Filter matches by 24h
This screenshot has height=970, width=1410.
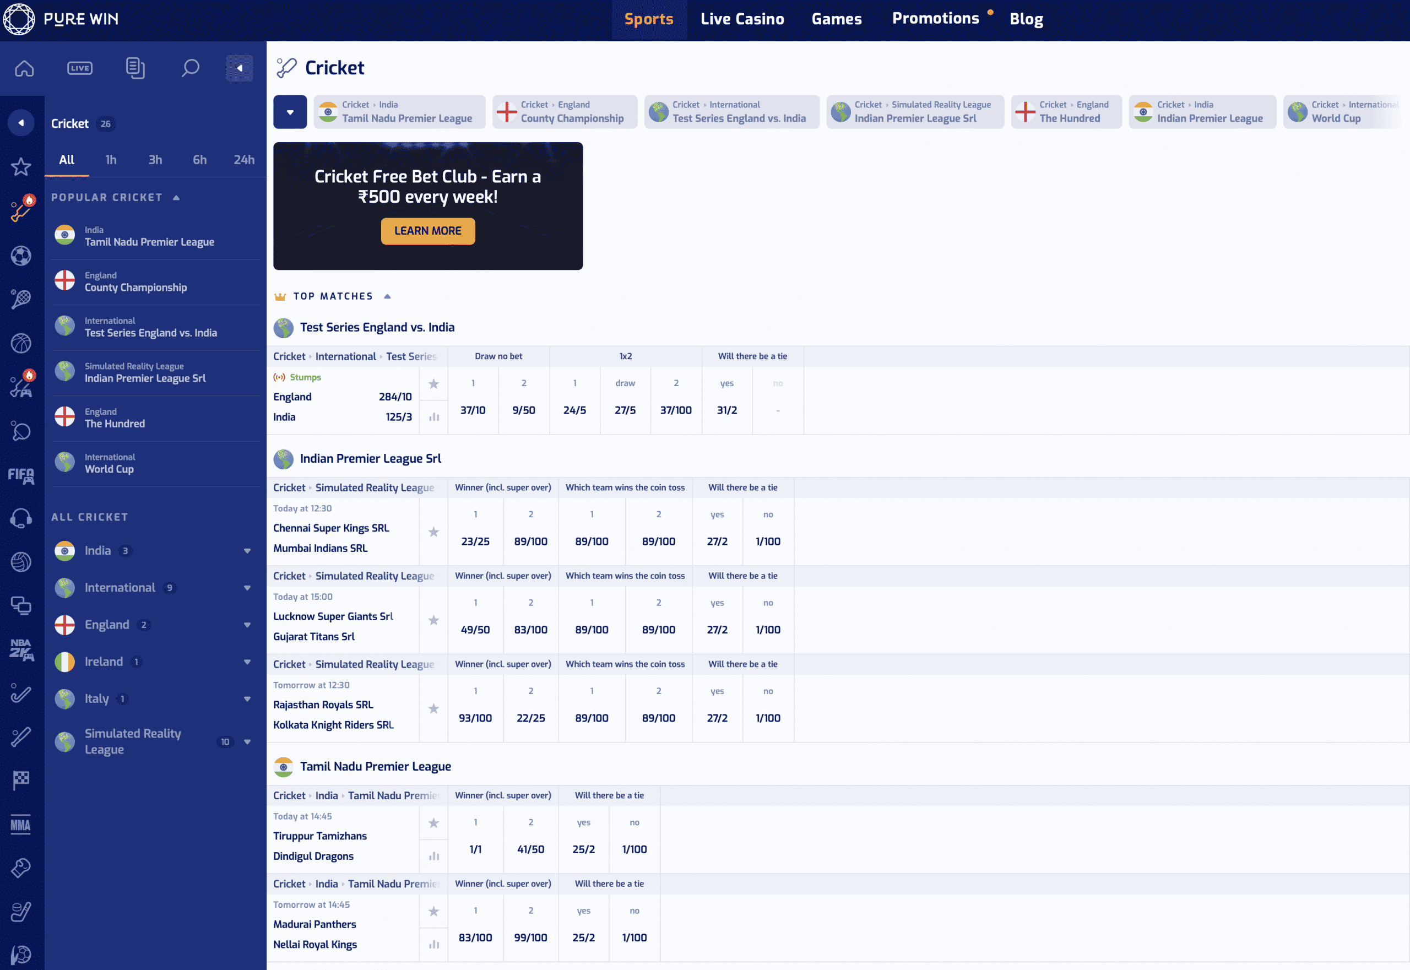tap(243, 160)
